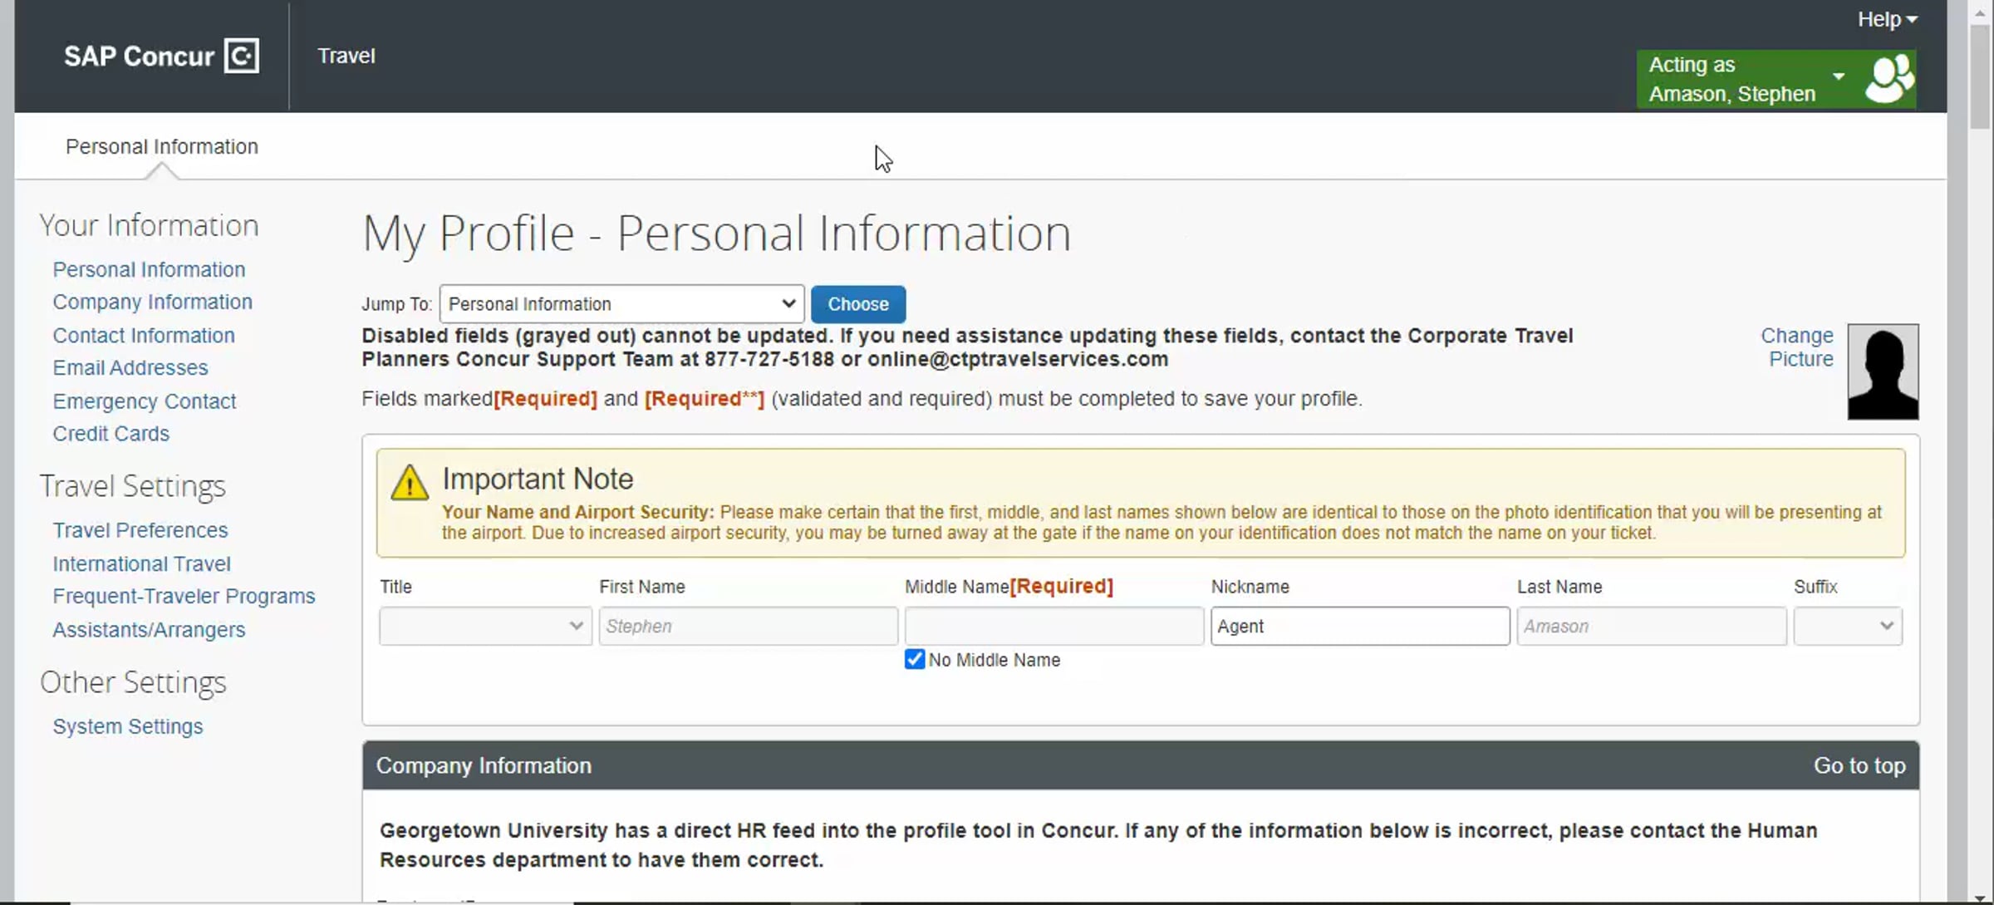The width and height of the screenshot is (1994, 905).
Task: Click the warning triangle icon in Important Note
Action: pyautogui.click(x=410, y=483)
